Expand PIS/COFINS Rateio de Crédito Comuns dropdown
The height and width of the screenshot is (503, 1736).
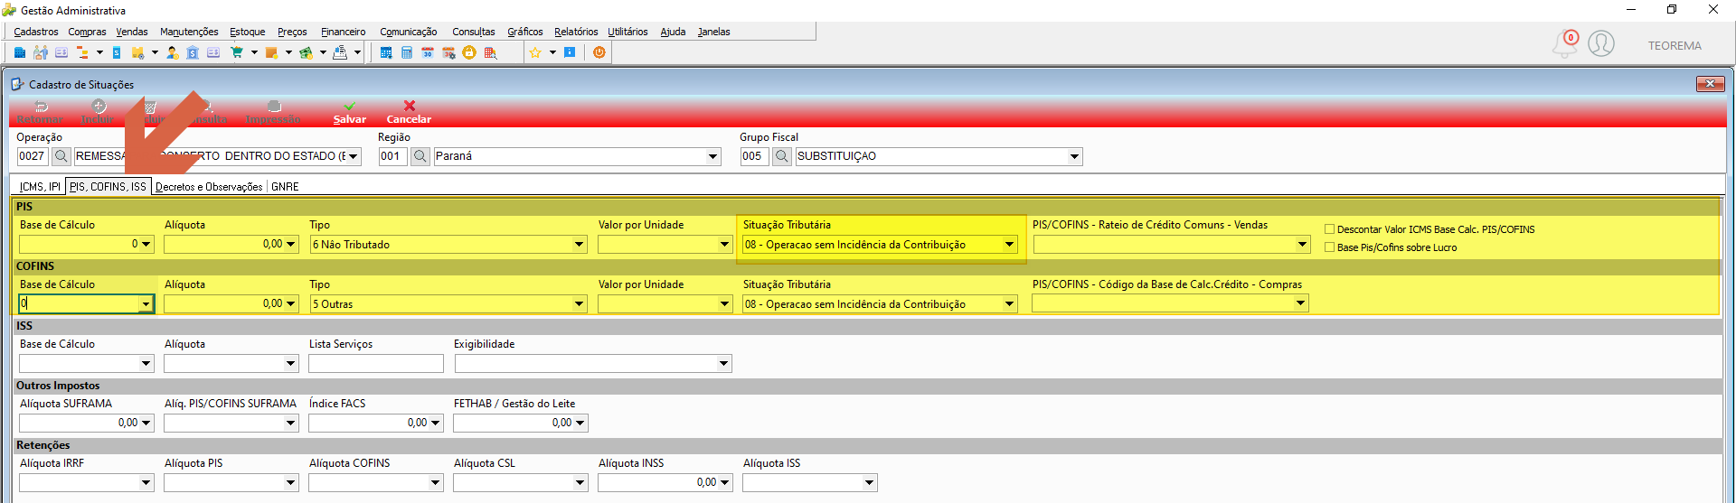click(x=1302, y=245)
